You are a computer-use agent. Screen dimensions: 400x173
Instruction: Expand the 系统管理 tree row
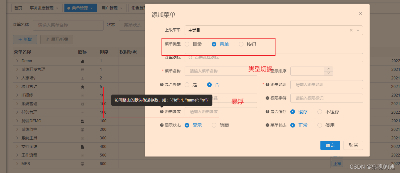coord(17,104)
